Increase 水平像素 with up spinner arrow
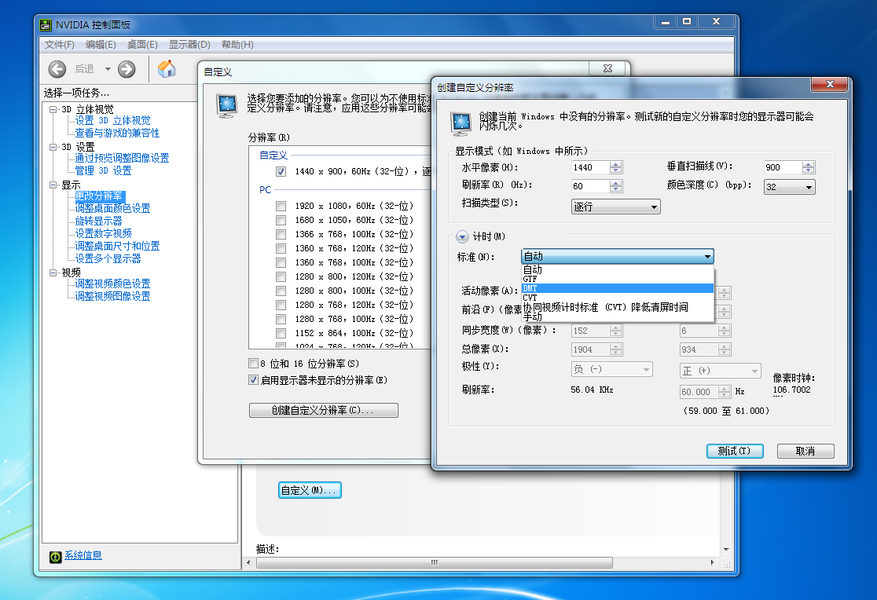 616,164
